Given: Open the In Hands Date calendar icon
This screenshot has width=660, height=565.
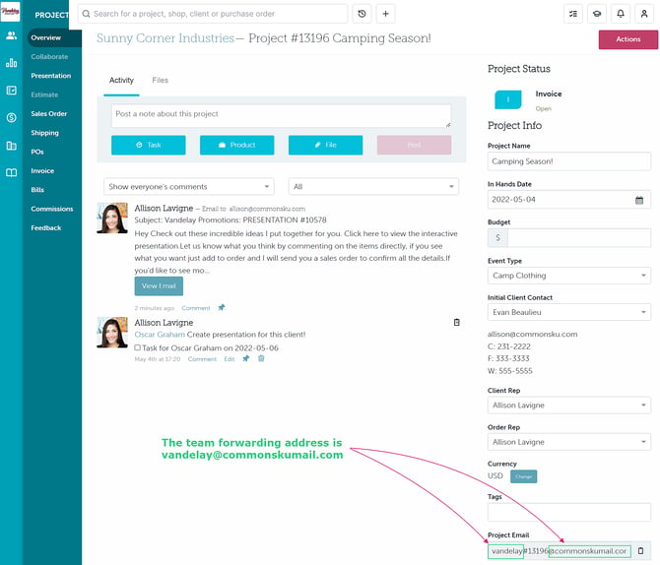Looking at the screenshot, I should [639, 200].
